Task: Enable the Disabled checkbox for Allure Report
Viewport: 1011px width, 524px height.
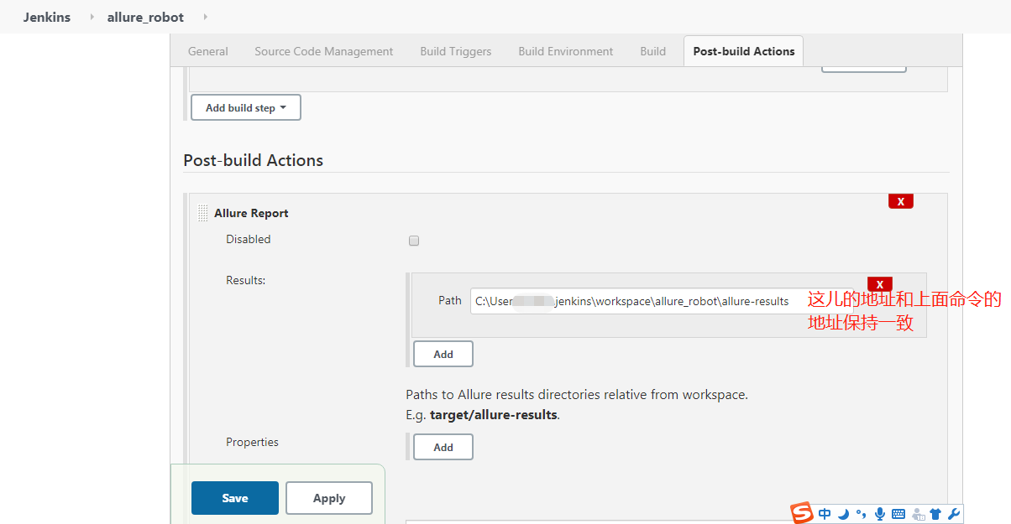Action: coord(413,241)
